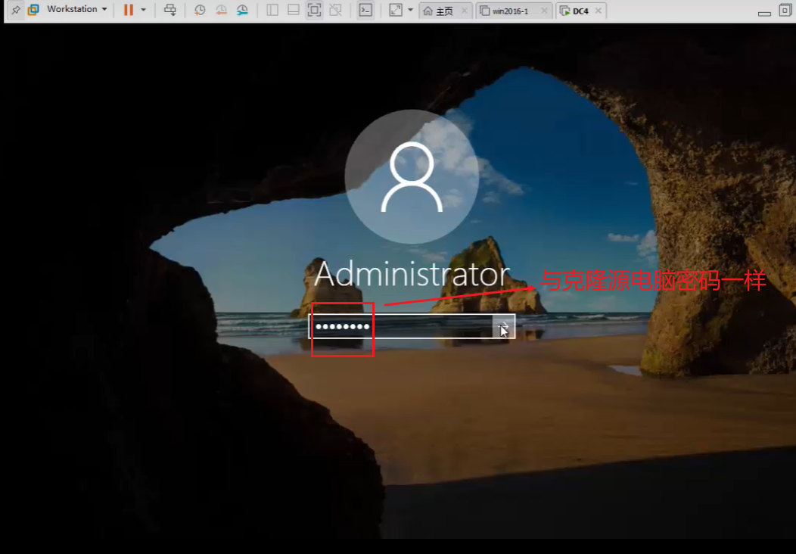The height and width of the screenshot is (554, 796).
Task: Toggle the library sidebar view
Action: point(272,10)
